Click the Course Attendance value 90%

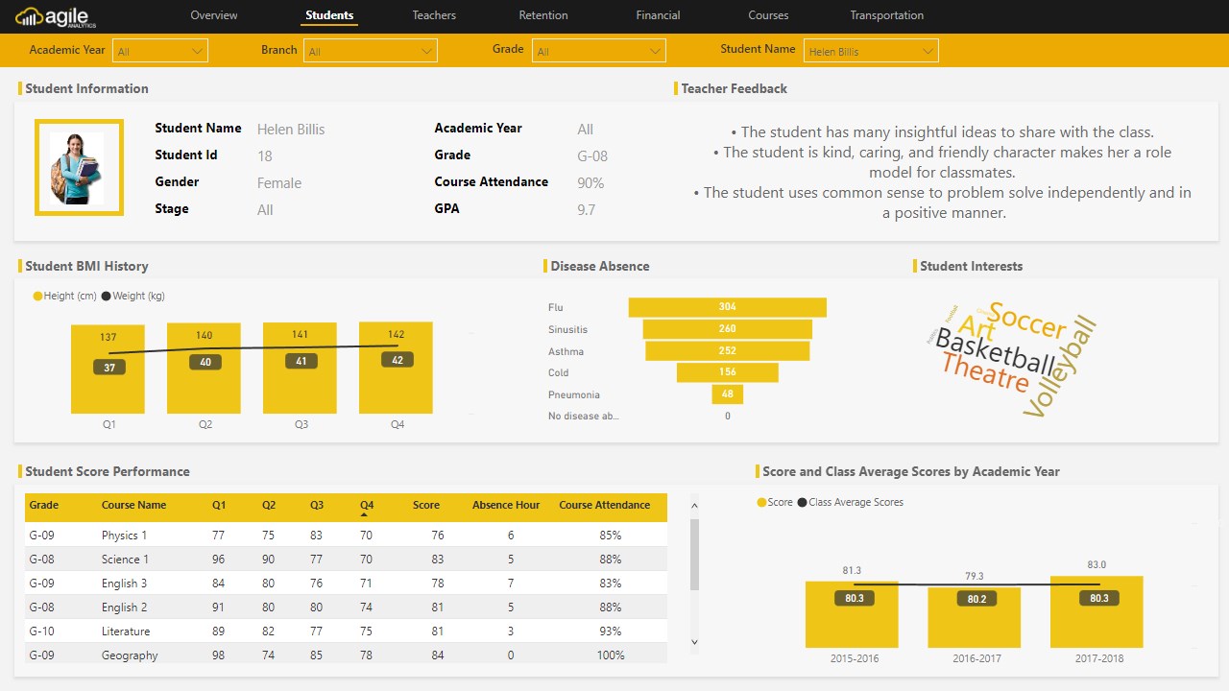(x=590, y=183)
